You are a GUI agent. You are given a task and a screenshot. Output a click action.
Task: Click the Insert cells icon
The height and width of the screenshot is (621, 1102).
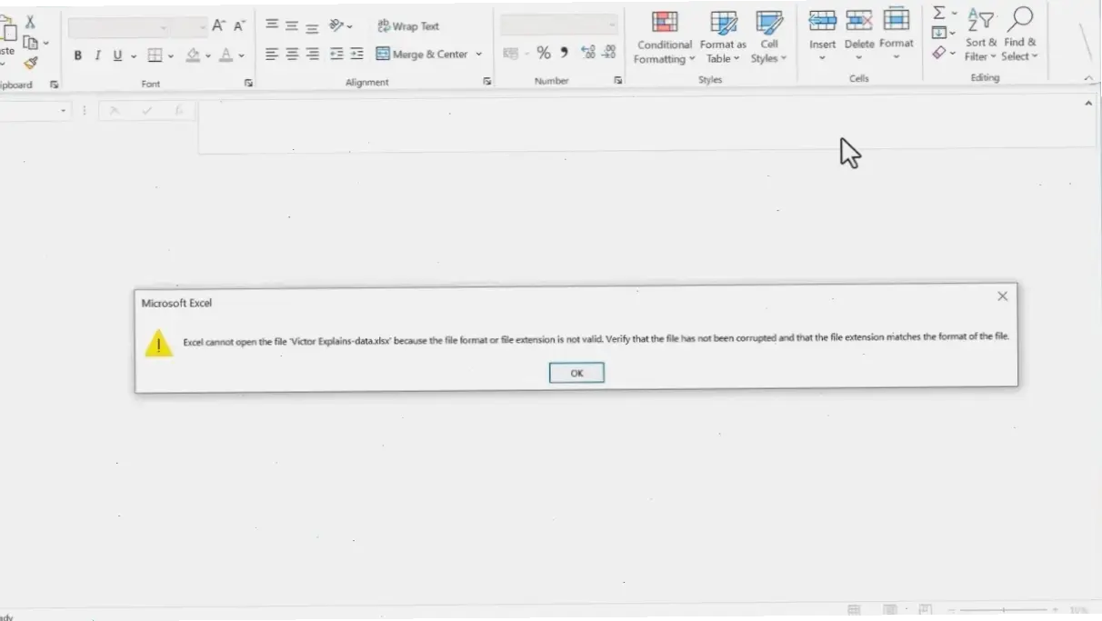click(822, 21)
